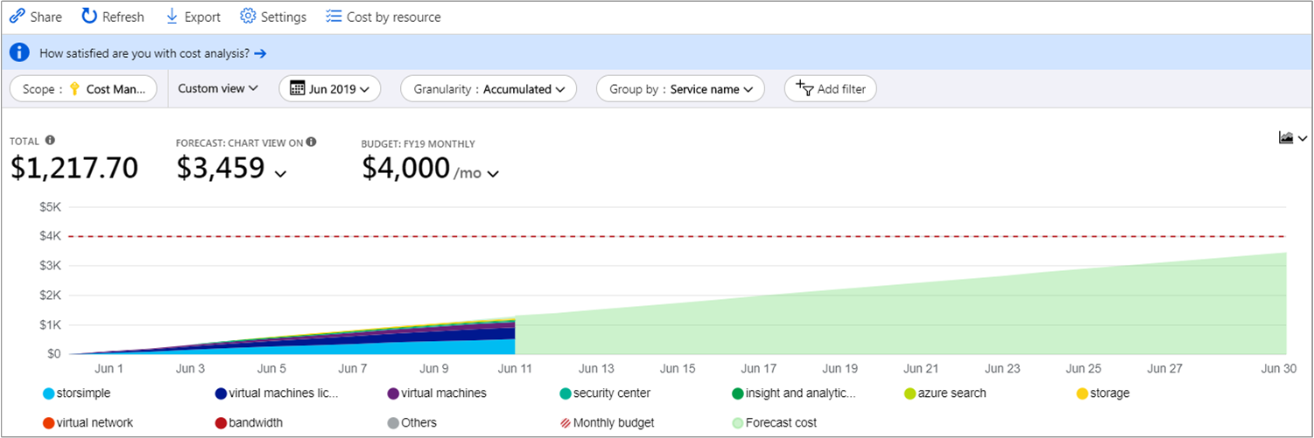Screen dimensions: 1314x438
Task: Click the Add filter button
Action: 830,88
